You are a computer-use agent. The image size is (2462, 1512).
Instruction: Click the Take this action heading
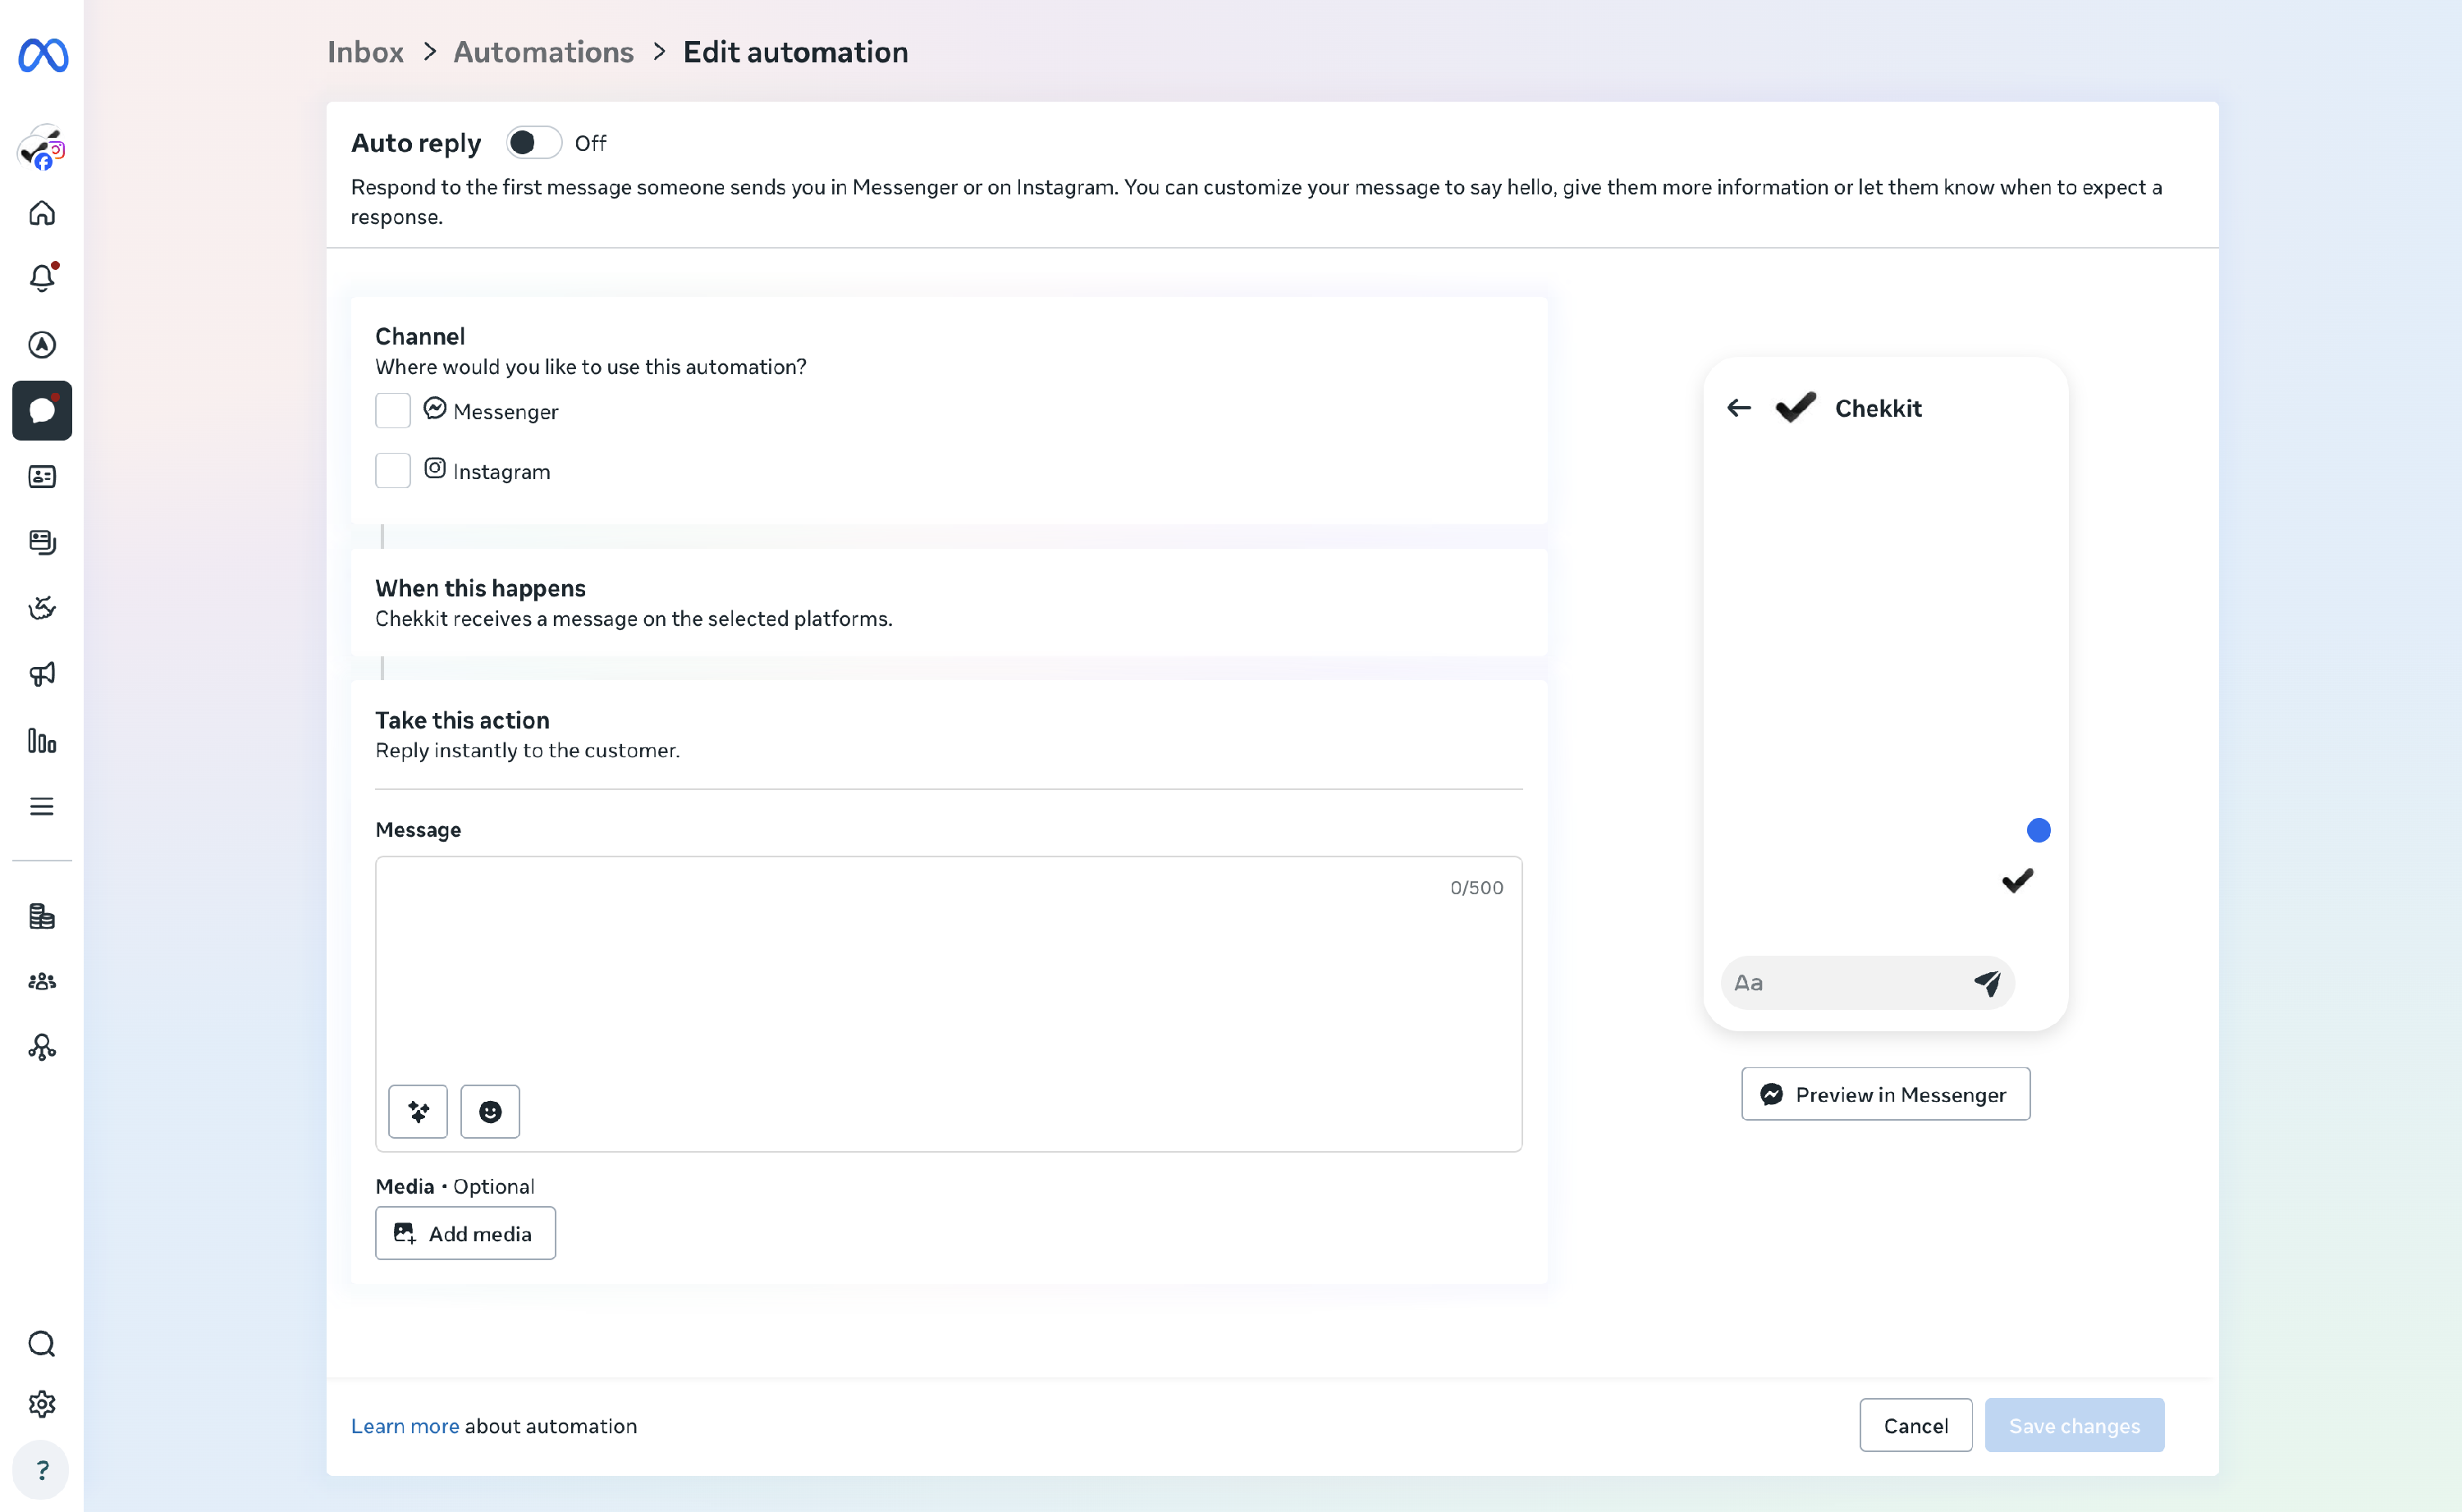tap(462, 720)
